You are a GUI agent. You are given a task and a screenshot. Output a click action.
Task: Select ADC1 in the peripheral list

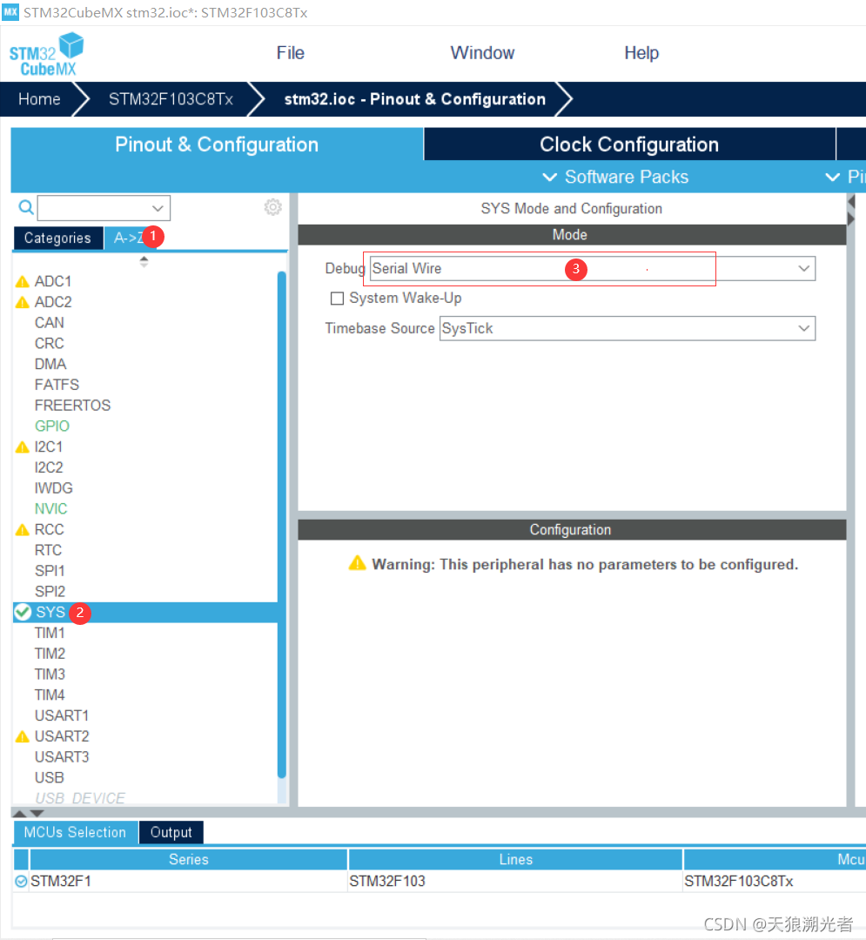click(53, 281)
